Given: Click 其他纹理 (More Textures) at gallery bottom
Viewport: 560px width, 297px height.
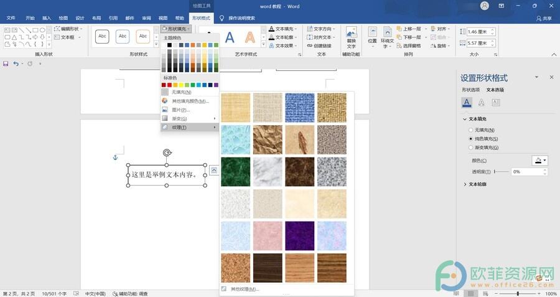Looking at the screenshot, I should [244, 289].
